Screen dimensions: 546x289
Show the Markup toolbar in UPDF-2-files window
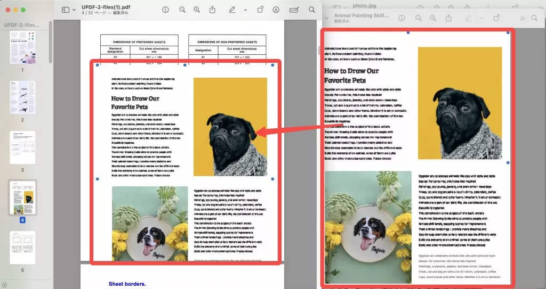click(x=276, y=10)
